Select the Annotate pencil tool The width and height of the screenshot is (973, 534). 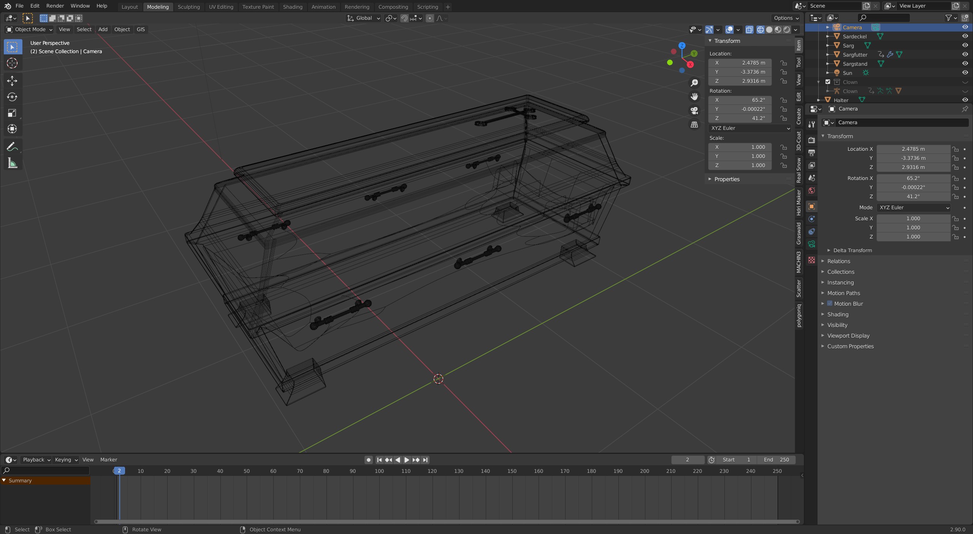coord(12,147)
